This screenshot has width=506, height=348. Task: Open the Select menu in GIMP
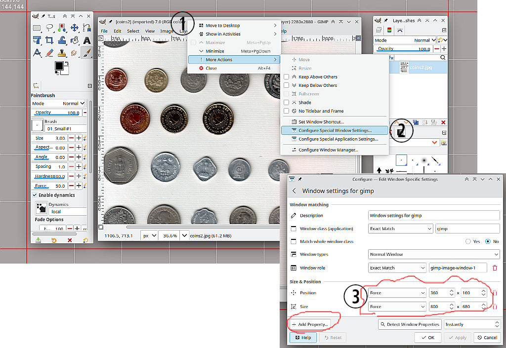coord(133,31)
